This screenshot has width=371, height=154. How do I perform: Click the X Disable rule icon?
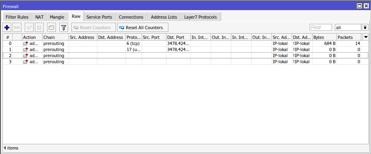tap(39, 28)
